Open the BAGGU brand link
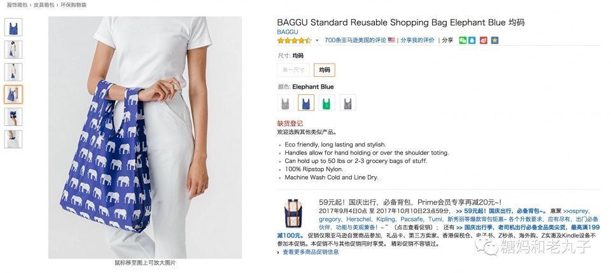This screenshot has width=611, height=273. point(288,32)
